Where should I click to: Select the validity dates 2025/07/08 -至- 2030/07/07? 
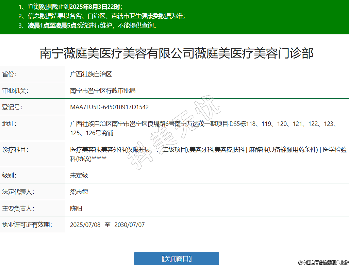tap(107, 225)
